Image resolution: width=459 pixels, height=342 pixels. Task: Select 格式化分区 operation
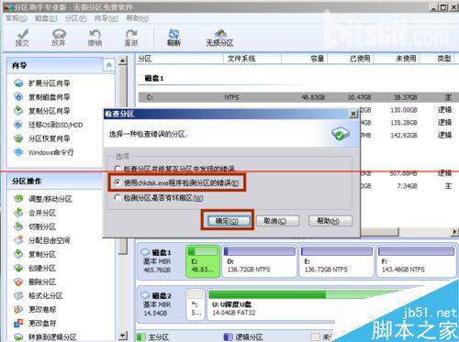pos(46,295)
